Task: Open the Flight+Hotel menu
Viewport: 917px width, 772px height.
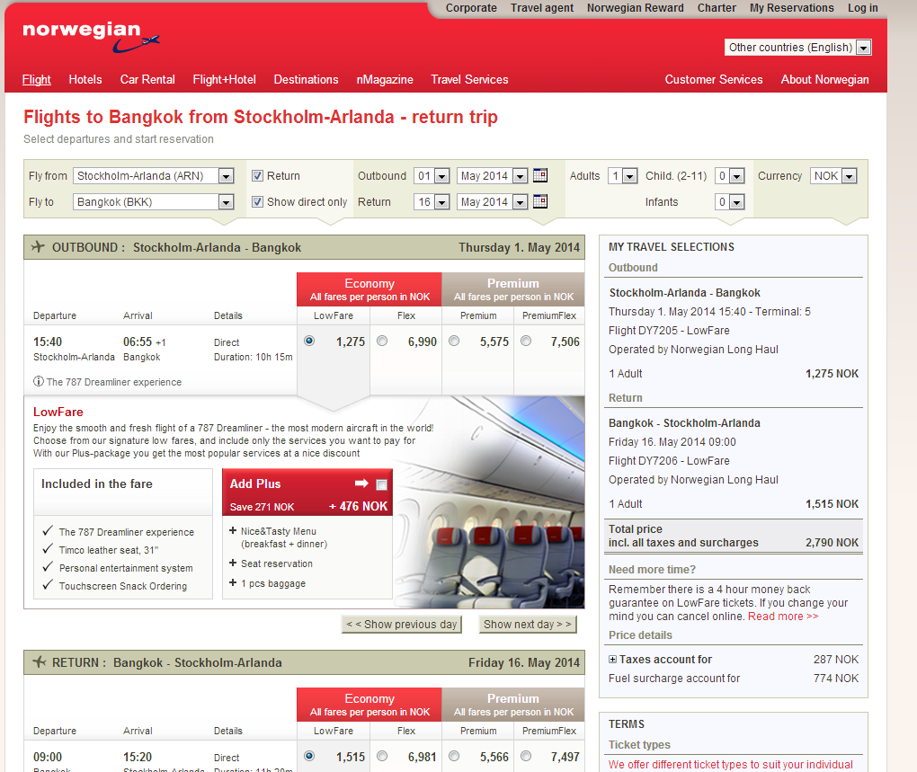Action: [225, 79]
